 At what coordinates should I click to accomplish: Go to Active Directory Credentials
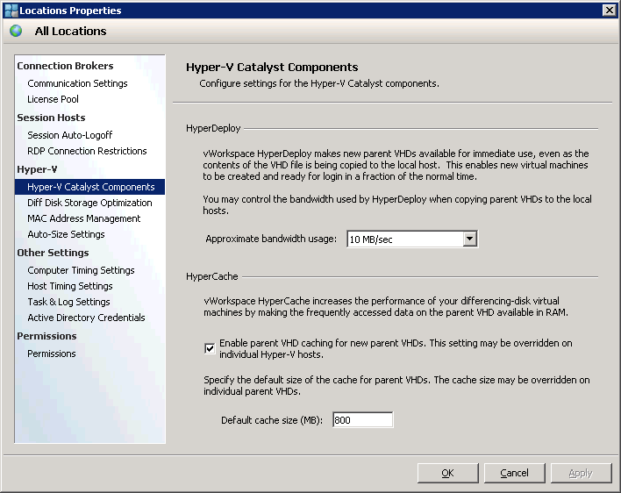[86, 318]
